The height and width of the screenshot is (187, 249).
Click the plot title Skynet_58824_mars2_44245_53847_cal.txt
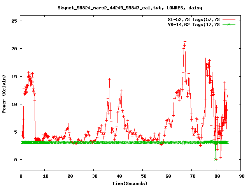tap(110, 8)
